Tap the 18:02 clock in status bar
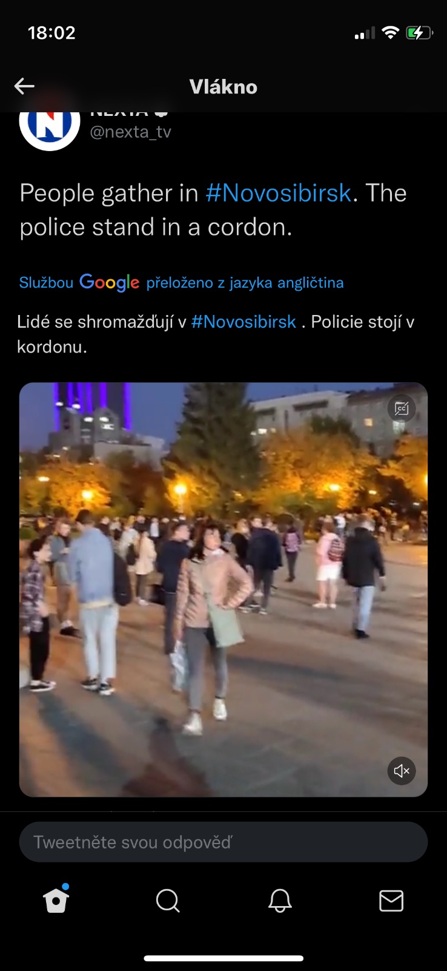This screenshot has width=447, height=971. (51, 33)
